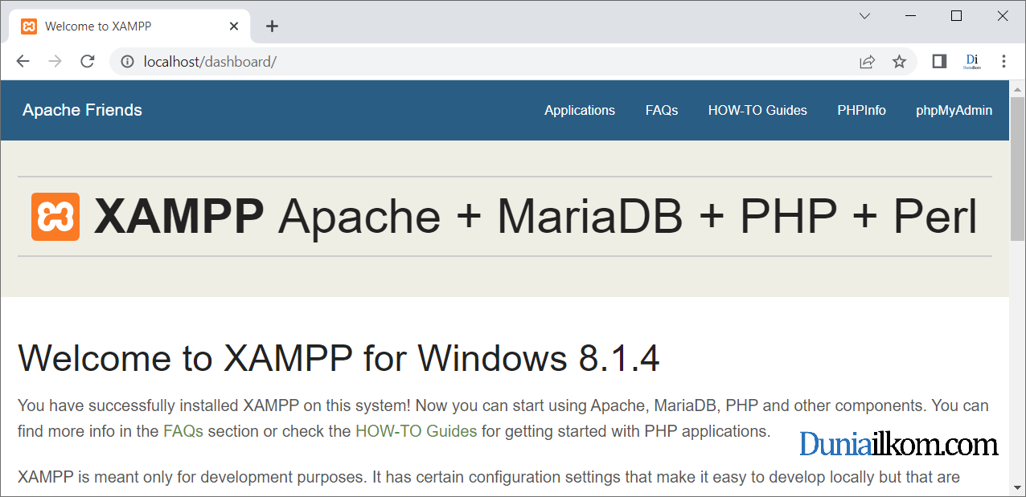Viewport: 1026px width, 497px height.
Task: Open the Duniailkom profile icon
Action: [x=971, y=62]
